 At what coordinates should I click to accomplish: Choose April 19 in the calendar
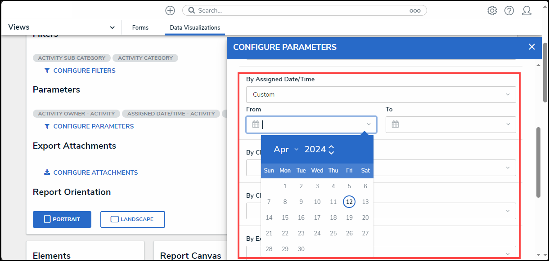tap(349, 218)
